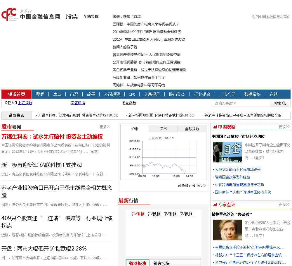292x266 pixels.
Task: Switch chart to the 全球指数 tab
Action: 192,129
